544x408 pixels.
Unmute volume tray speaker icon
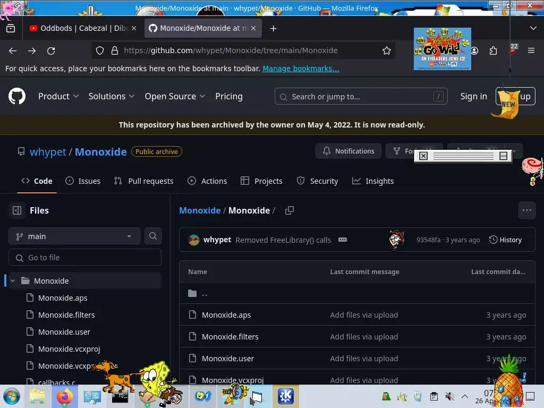(x=449, y=396)
